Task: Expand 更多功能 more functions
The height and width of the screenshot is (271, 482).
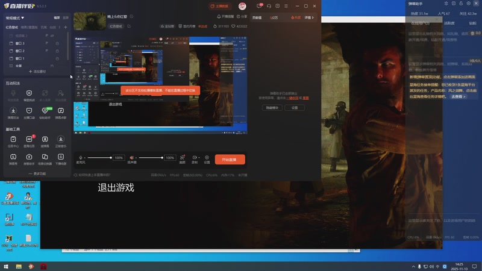Action: click(x=37, y=173)
